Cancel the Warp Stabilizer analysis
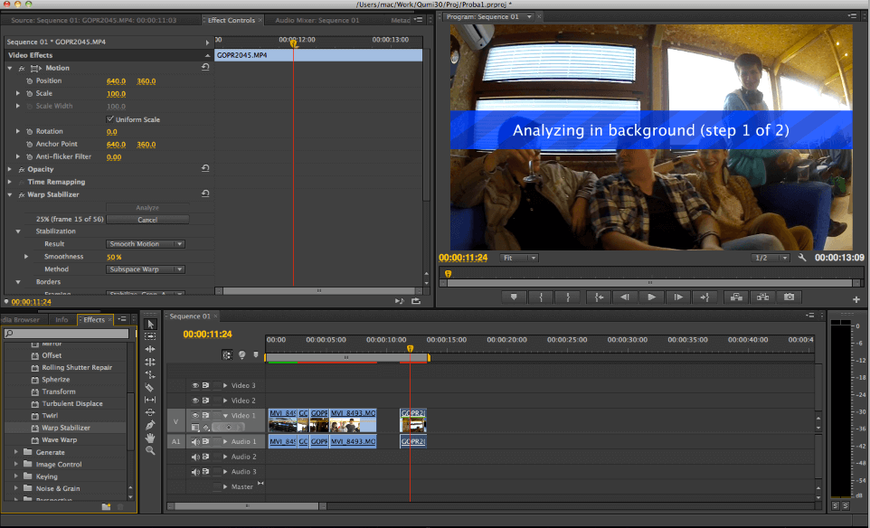 (147, 220)
